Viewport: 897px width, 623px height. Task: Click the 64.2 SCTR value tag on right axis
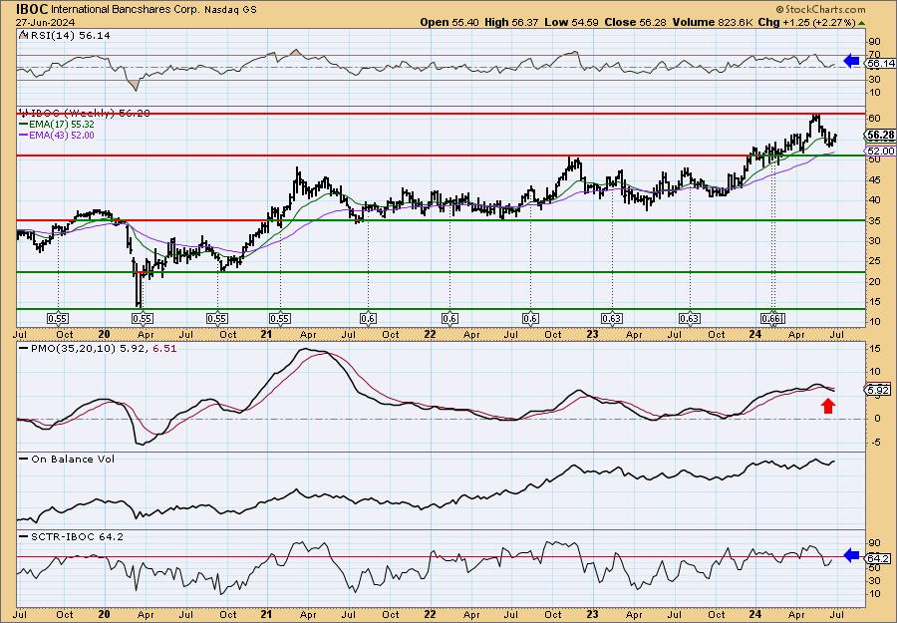[879, 558]
